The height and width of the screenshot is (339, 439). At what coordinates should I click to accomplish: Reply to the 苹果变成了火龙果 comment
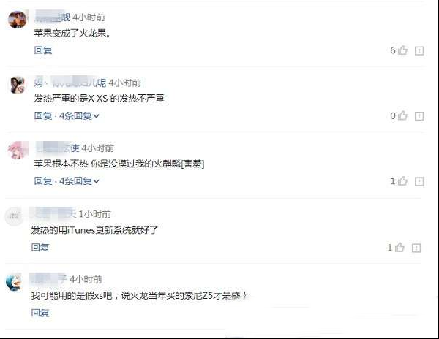43,50
